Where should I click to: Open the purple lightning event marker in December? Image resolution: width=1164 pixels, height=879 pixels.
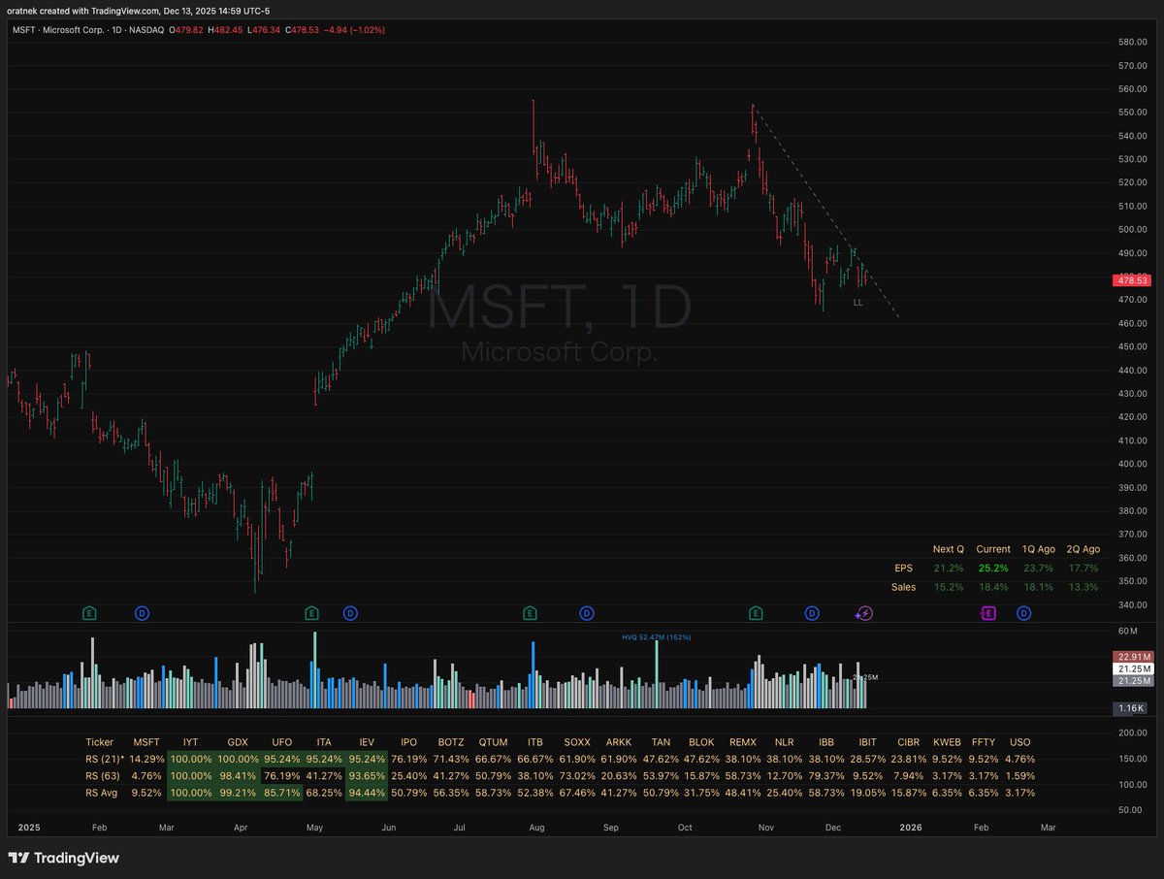(864, 613)
